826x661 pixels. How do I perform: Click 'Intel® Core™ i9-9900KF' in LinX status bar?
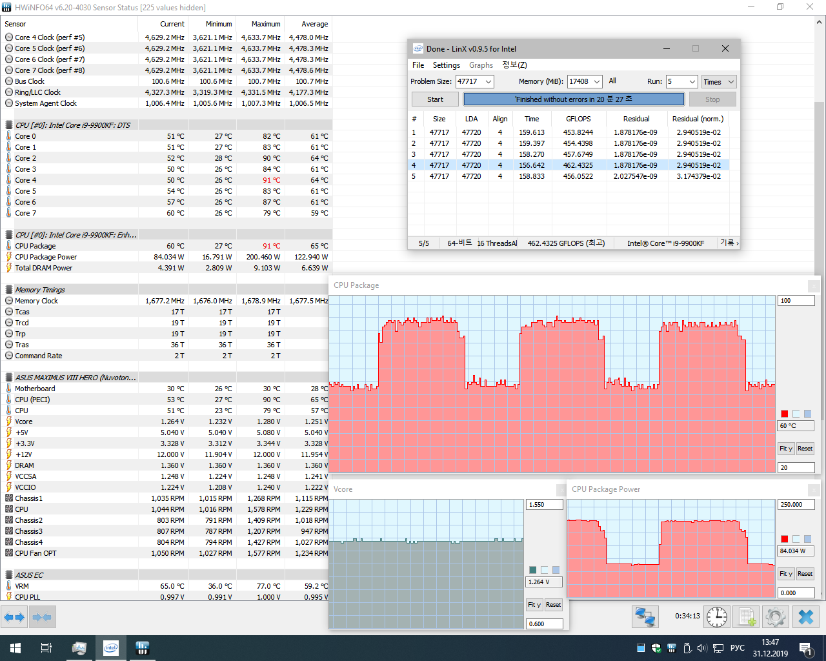click(665, 243)
